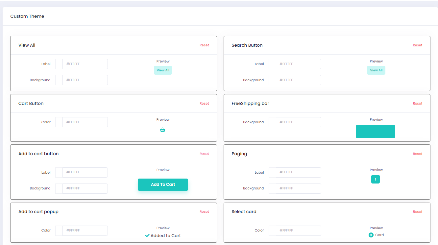Image resolution: width=438 pixels, height=245 pixels.
Task: Open Add to cart button Label swatch
Action: click(x=59, y=173)
